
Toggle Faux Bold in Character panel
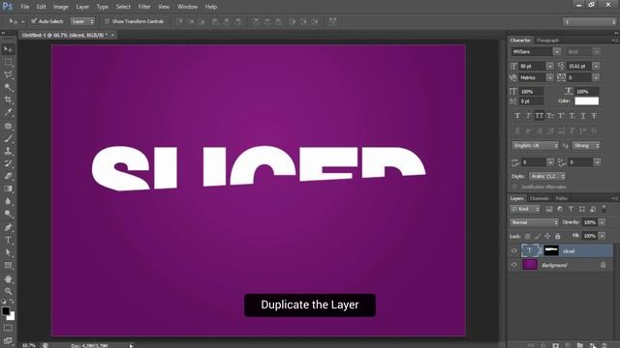[517, 116]
